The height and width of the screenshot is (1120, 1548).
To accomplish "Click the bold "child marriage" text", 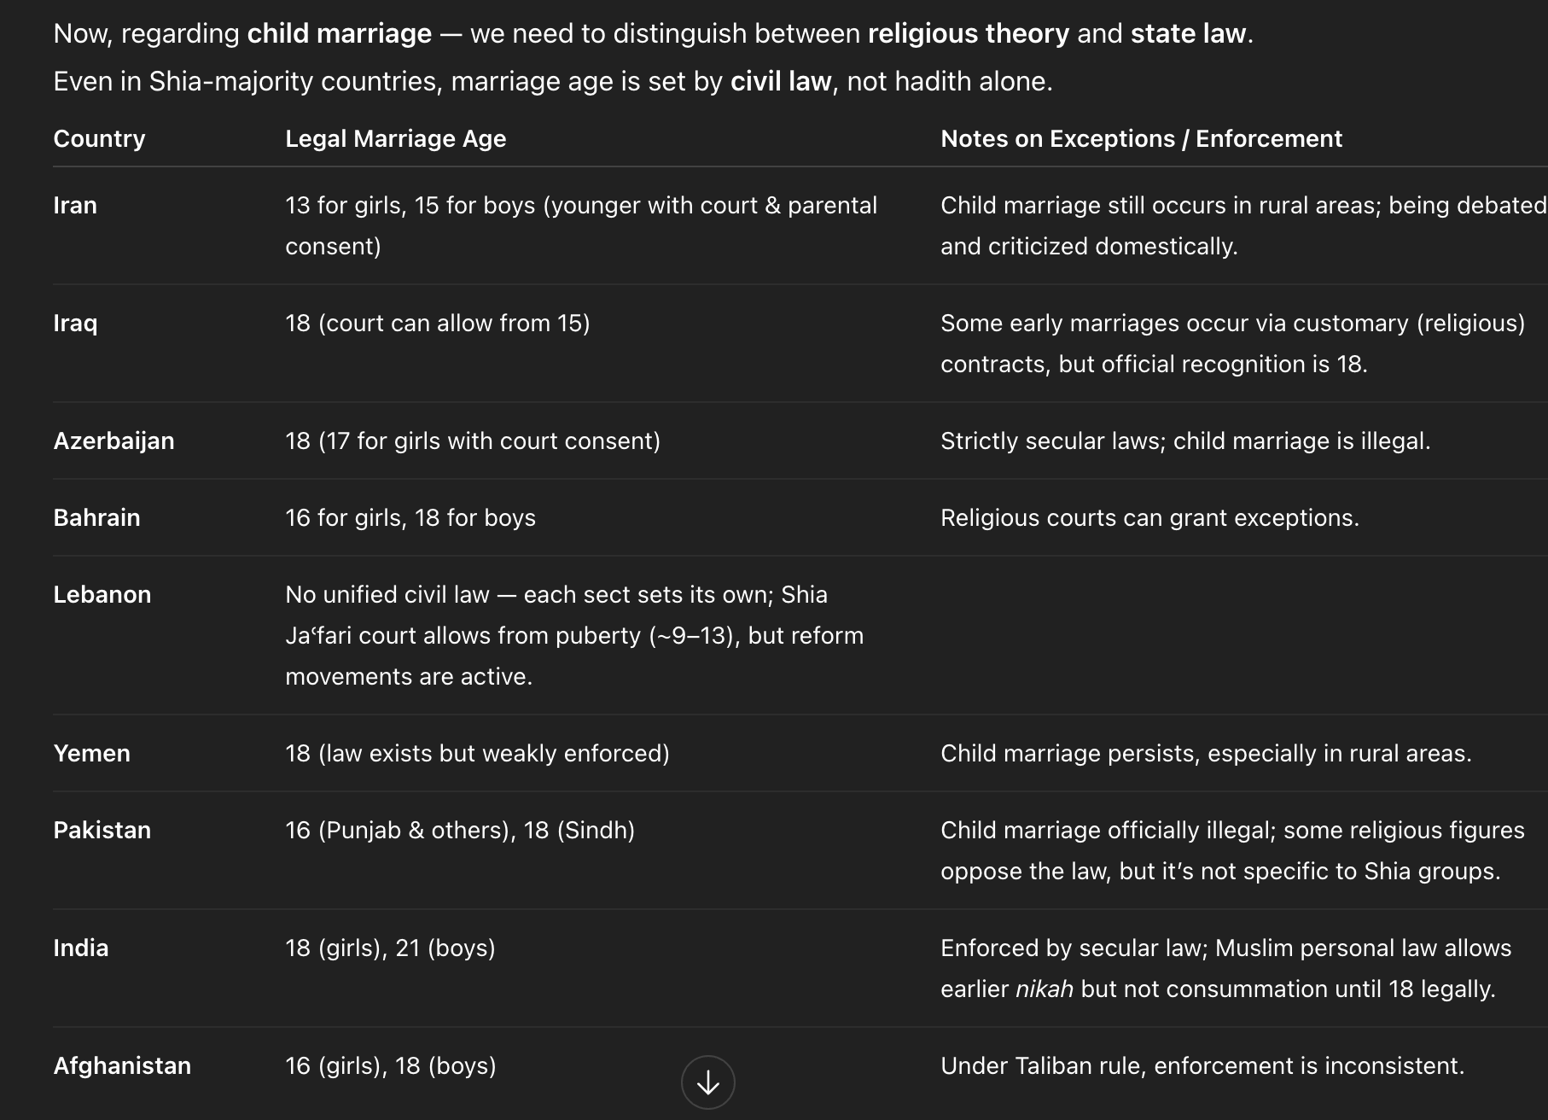I will point(339,33).
